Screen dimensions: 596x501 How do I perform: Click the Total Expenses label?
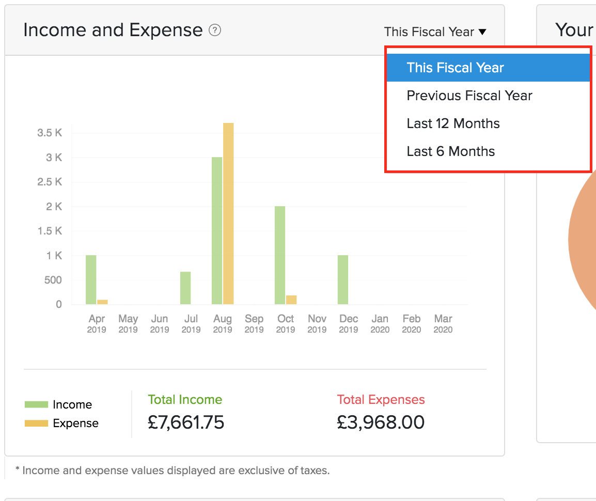tap(381, 400)
